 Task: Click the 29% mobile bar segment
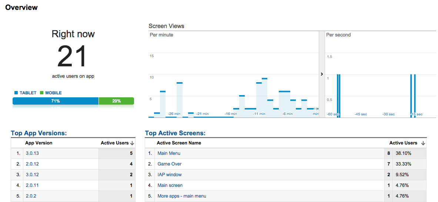116,101
